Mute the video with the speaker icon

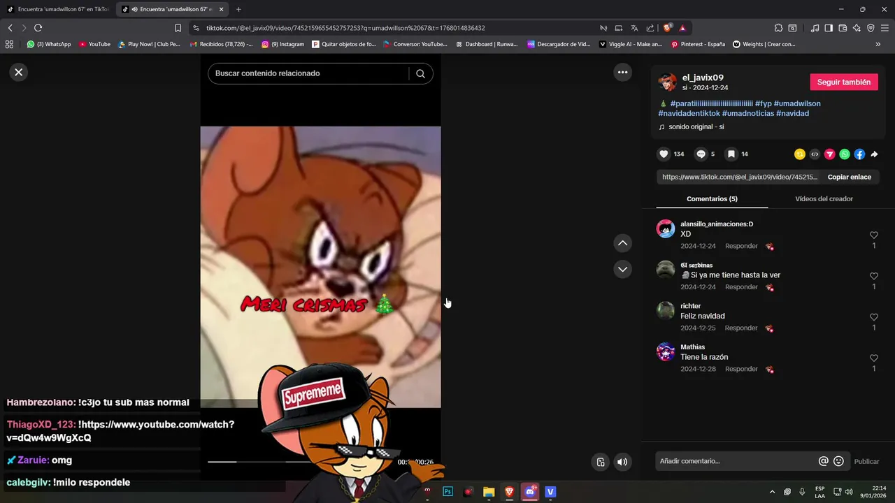622,462
